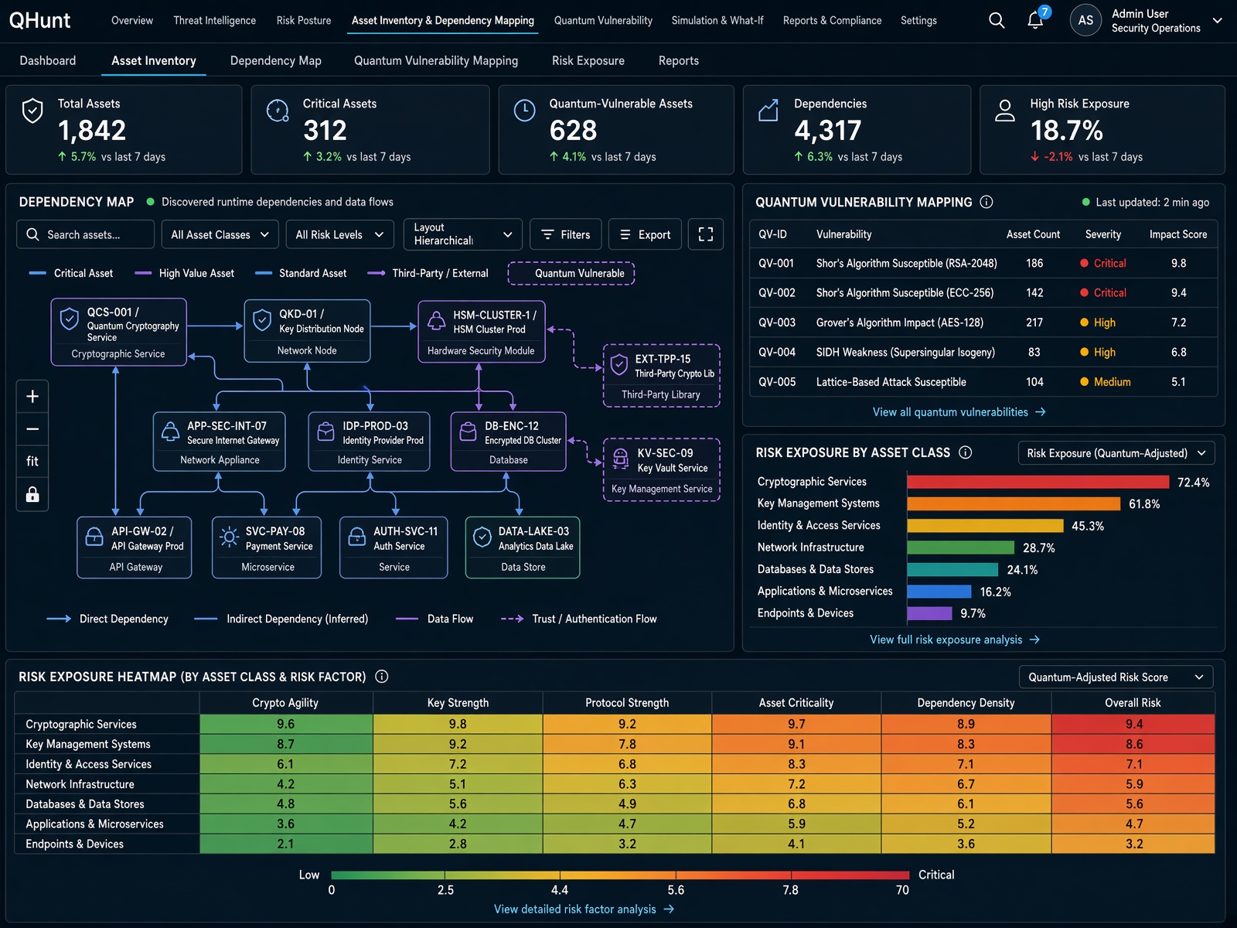Open notifications bell with badge 7
1237x928 pixels.
(x=1036, y=20)
